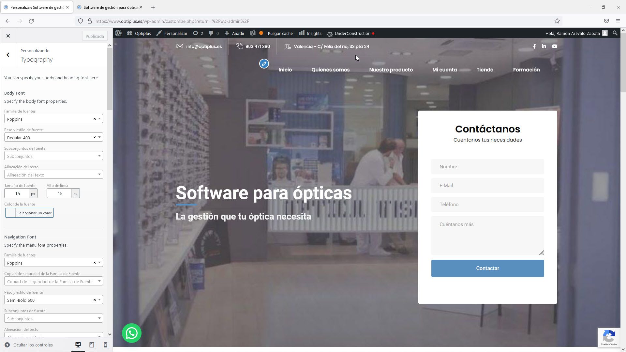
Task: Click the envelope icon next to info@optiplus.es
Action: coord(180,46)
